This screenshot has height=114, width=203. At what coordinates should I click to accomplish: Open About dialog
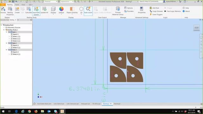pos(186,11)
